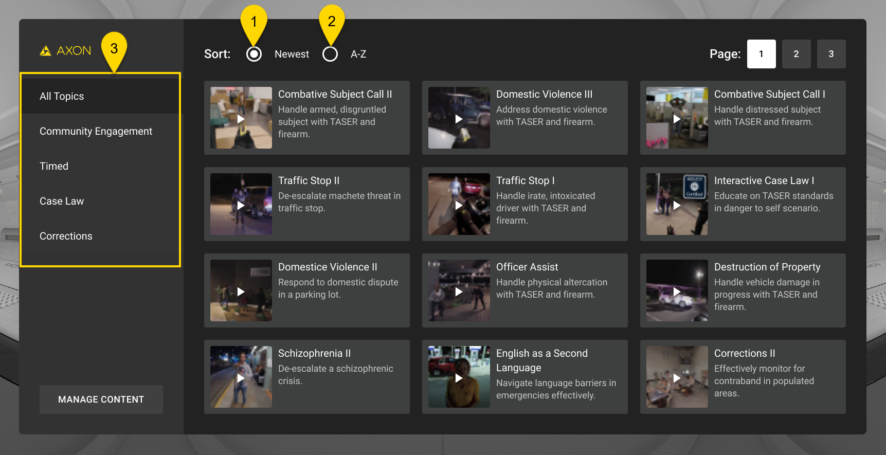The width and height of the screenshot is (886, 455).
Task: Play Corrections II video
Action: 677,377
